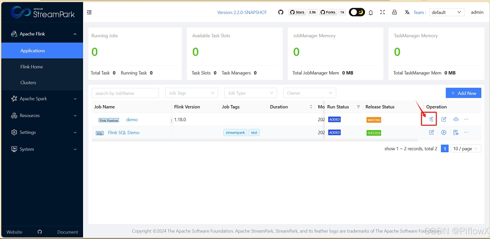Viewport: 490px width, 239px height.
Task: Click the Version 2.2.0-SNAPSHOT text
Action: [242, 12]
